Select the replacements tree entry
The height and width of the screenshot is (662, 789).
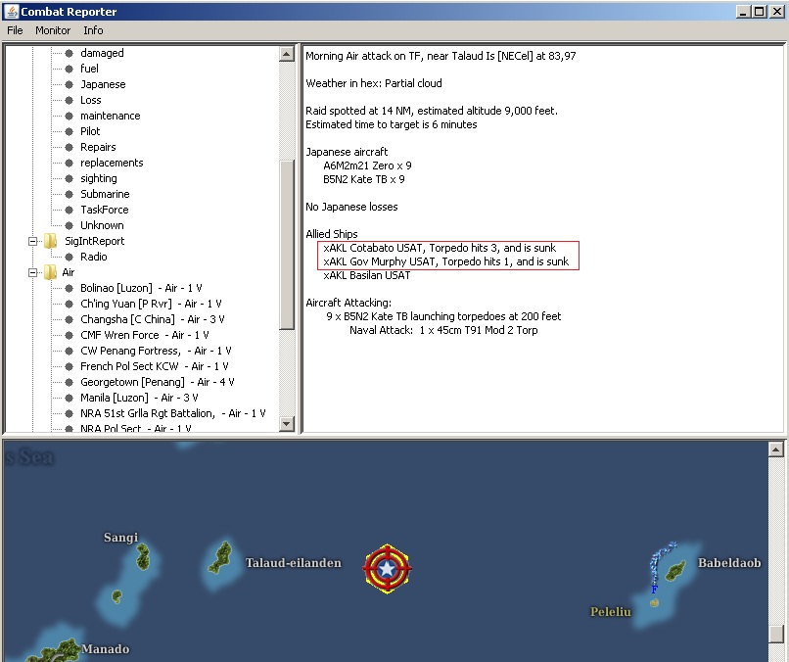coord(112,163)
